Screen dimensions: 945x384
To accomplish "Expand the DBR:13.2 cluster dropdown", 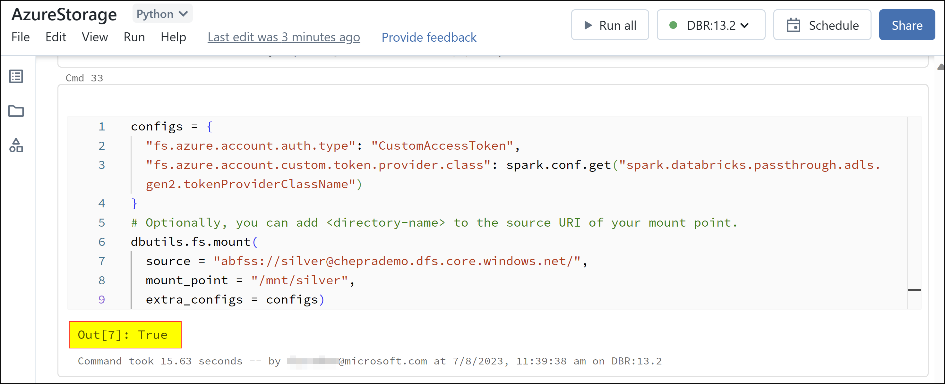I will (745, 25).
